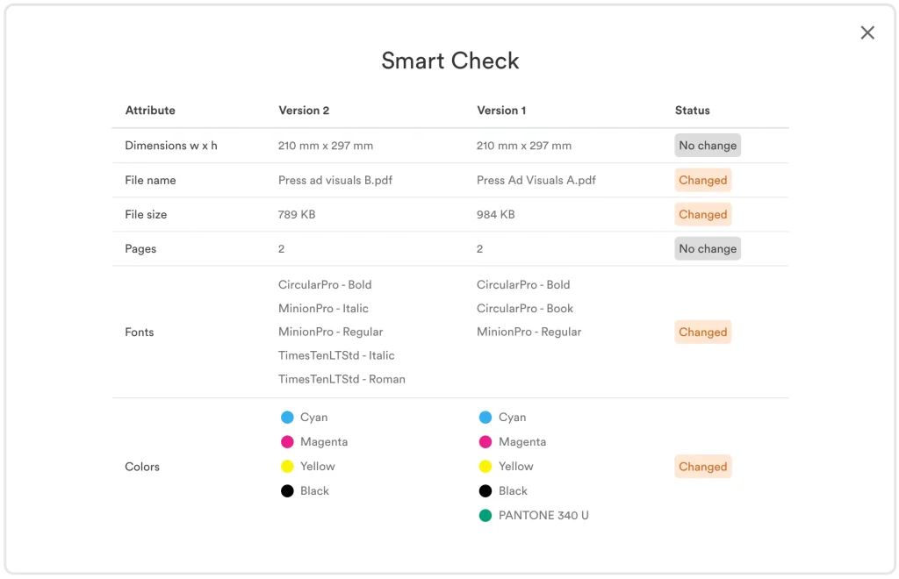Select the Version 2 column header

click(304, 111)
